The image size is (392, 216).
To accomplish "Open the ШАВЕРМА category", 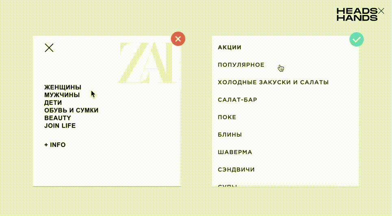I will click(x=235, y=152).
